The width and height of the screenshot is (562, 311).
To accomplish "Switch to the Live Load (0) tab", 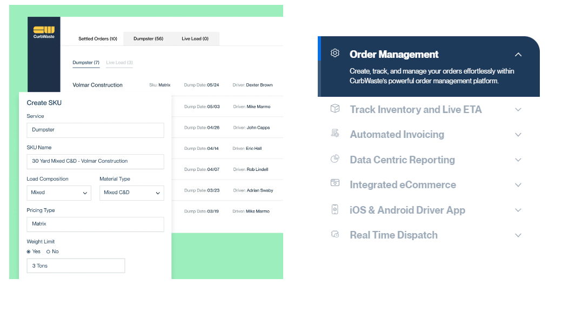I will (195, 39).
